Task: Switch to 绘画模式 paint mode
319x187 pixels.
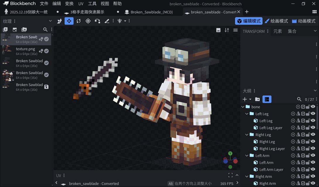Action: [276, 21]
